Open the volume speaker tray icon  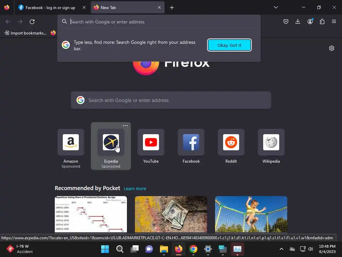[x=310, y=249]
